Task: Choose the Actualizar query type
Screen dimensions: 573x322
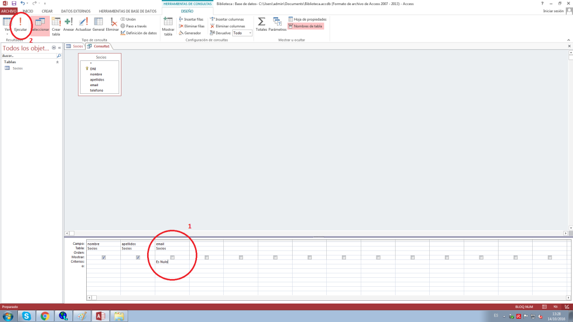Action: pyautogui.click(x=83, y=25)
